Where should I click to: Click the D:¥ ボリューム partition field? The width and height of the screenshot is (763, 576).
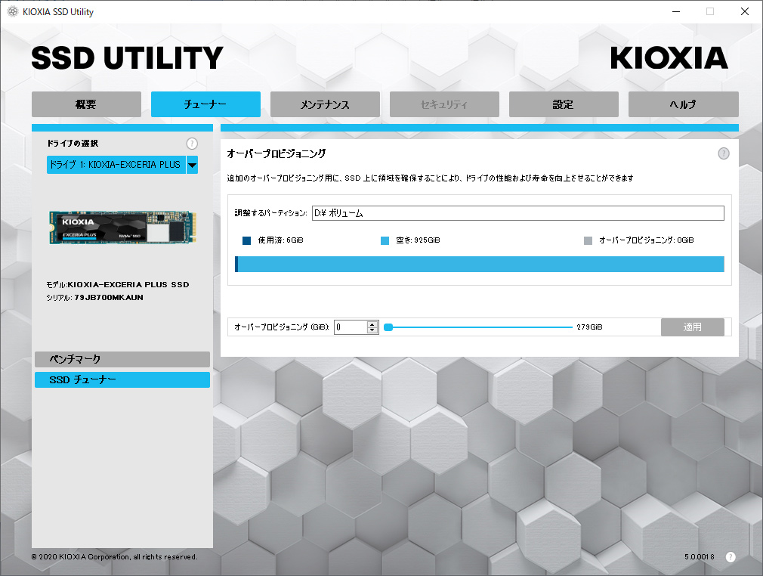click(517, 213)
